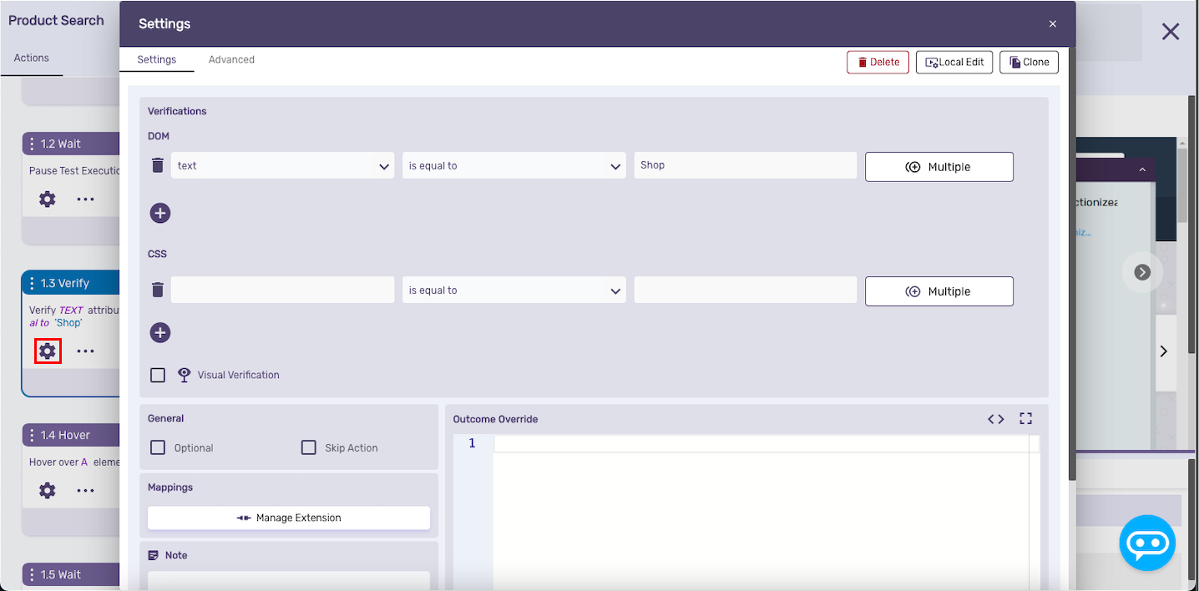Image resolution: width=1199 pixels, height=591 pixels.
Task: Add a new DOM verification with plus icon
Action: [160, 213]
